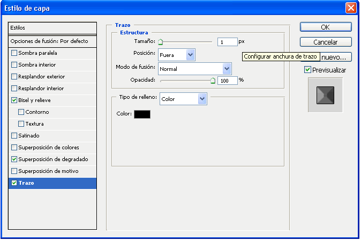Select the Contorno sub-style label
Image resolution: width=361 pixels, height=240 pixels.
(37, 112)
